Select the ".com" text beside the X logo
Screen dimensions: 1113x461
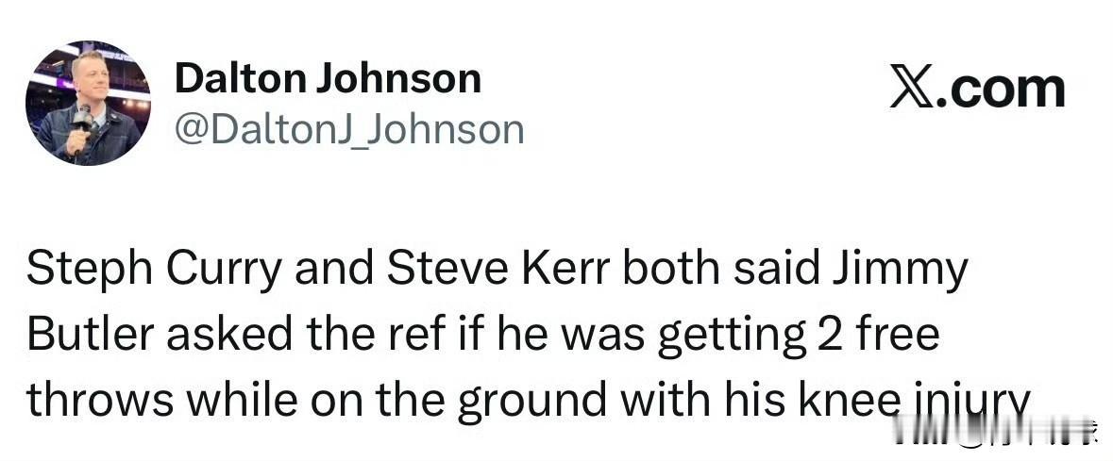click(x=1002, y=92)
